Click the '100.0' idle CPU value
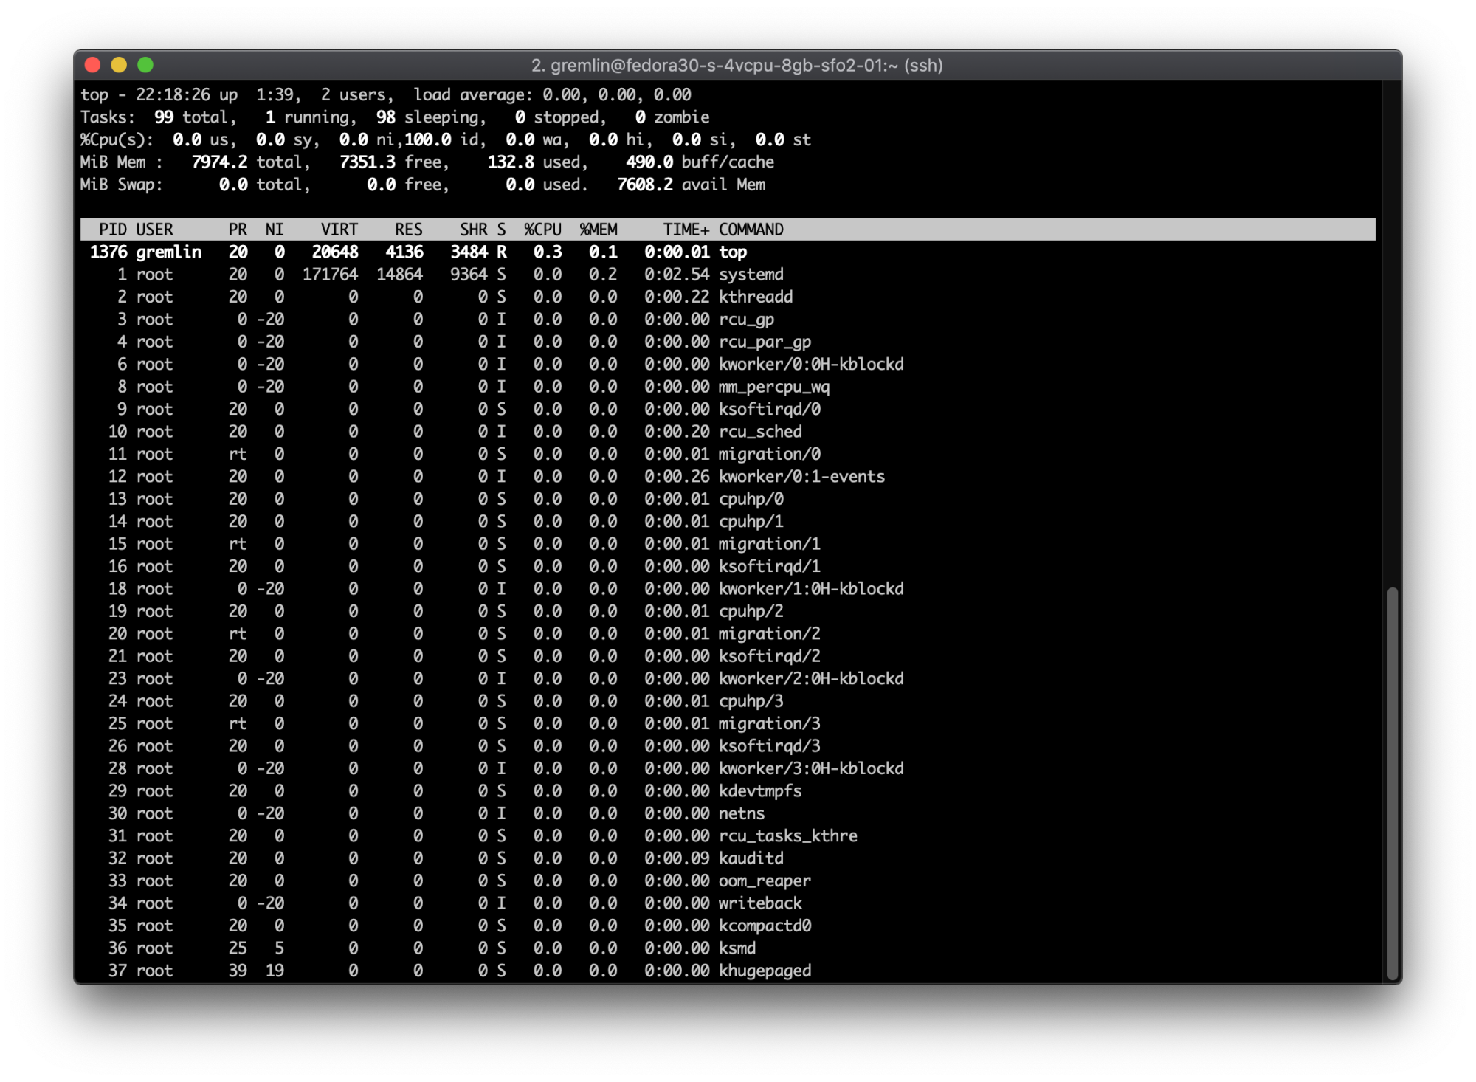 (427, 139)
